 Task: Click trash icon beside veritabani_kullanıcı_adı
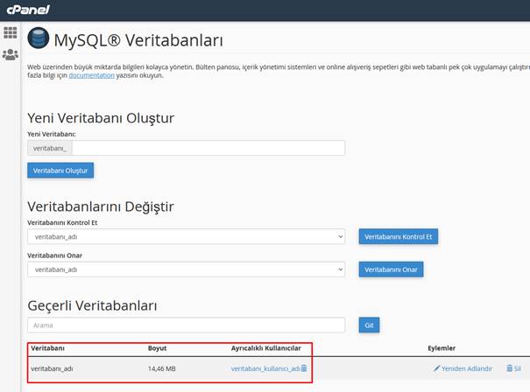coord(304,368)
